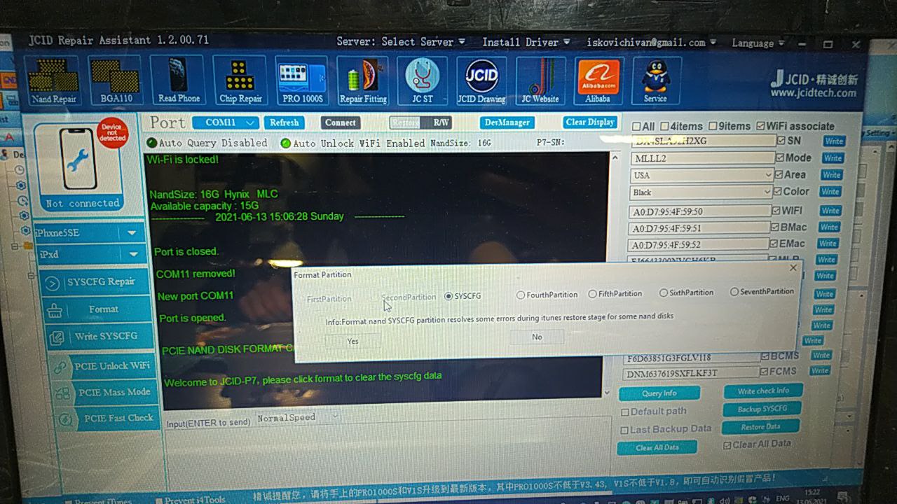
Task: Close the Format Partition dialog
Action: point(793,268)
